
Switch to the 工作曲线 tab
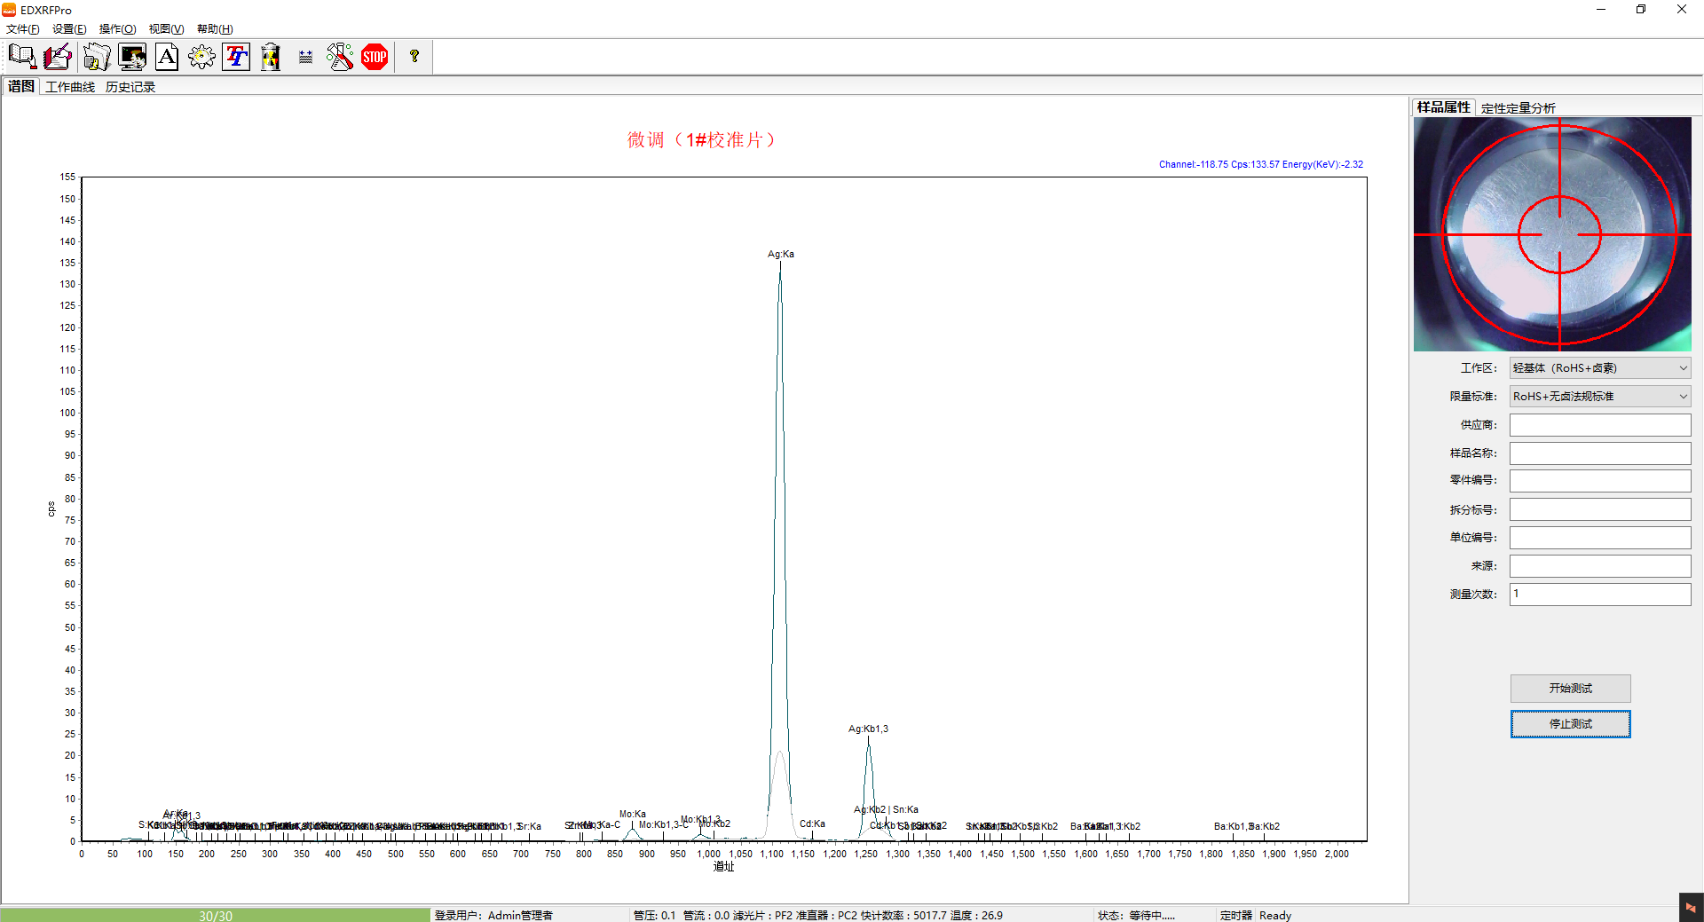coord(70,87)
